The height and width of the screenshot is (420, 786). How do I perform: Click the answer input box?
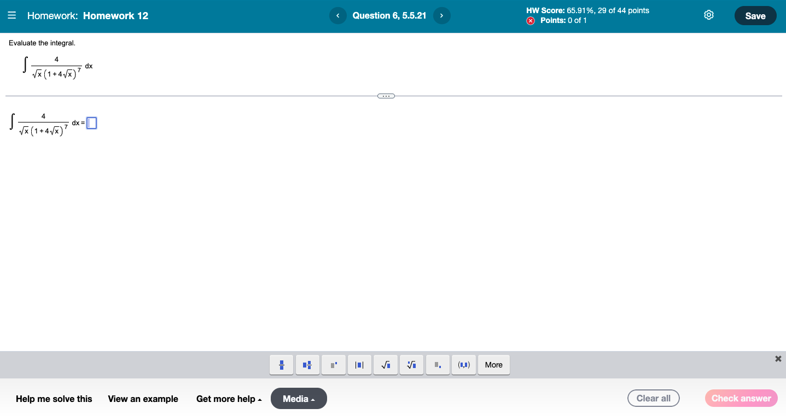(x=91, y=122)
